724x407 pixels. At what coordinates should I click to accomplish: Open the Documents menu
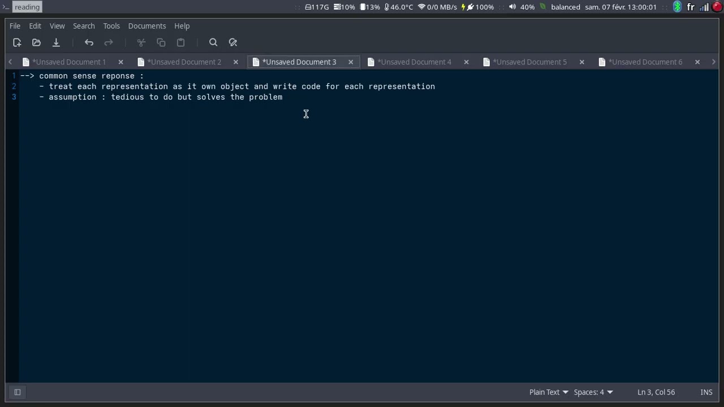pyautogui.click(x=147, y=26)
